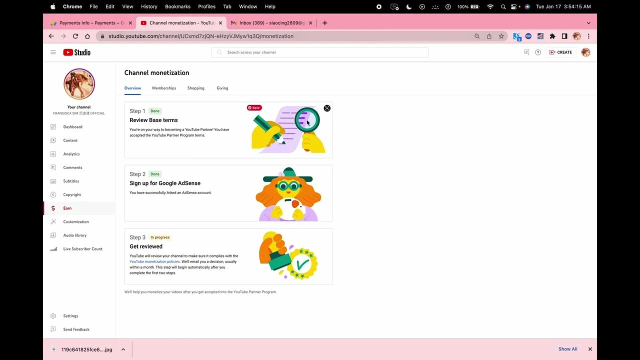Click the In progress status badge
The height and width of the screenshot is (360, 640).
coord(160,237)
